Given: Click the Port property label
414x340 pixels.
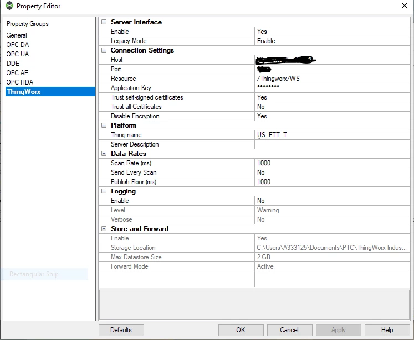Looking at the screenshot, I should [x=116, y=69].
